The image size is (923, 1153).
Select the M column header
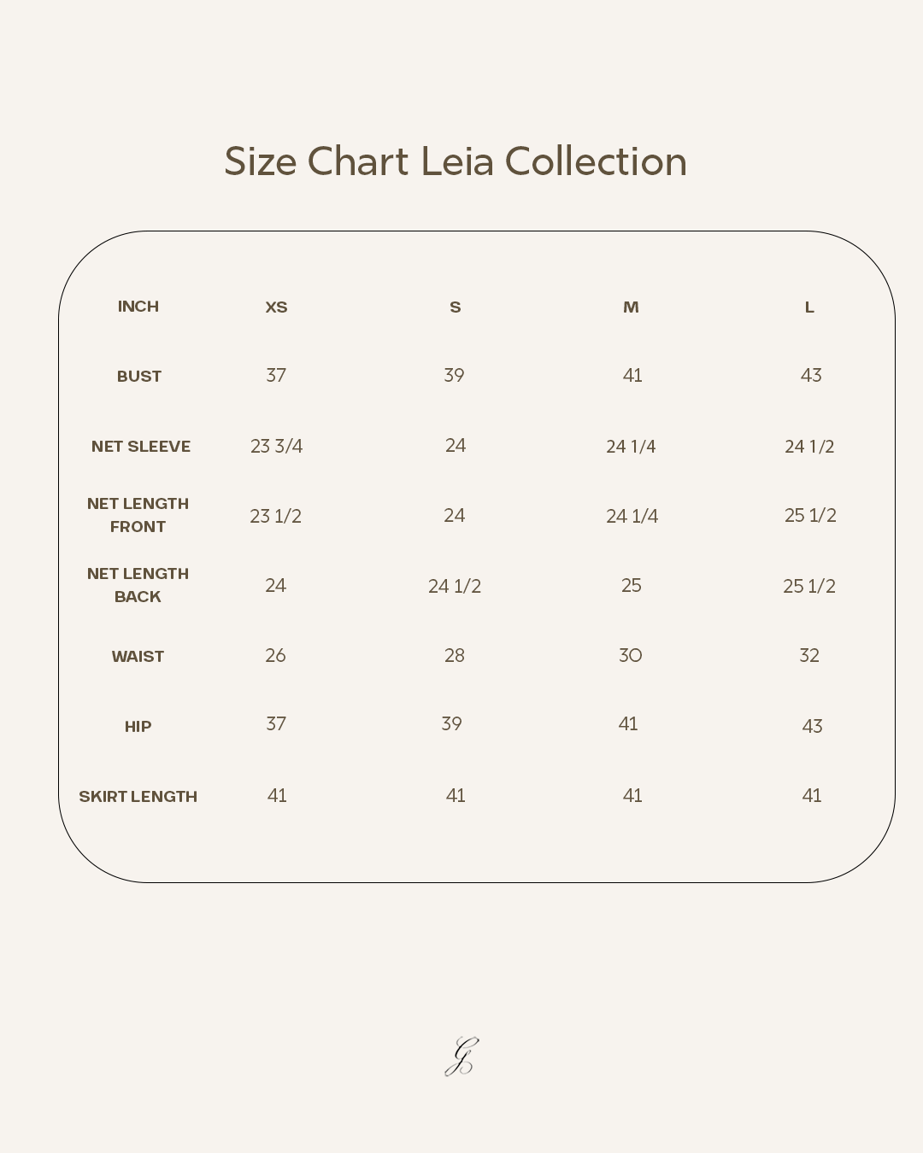pos(631,307)
